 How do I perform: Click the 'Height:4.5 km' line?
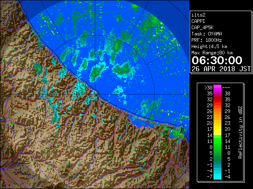tap(209, 46)
